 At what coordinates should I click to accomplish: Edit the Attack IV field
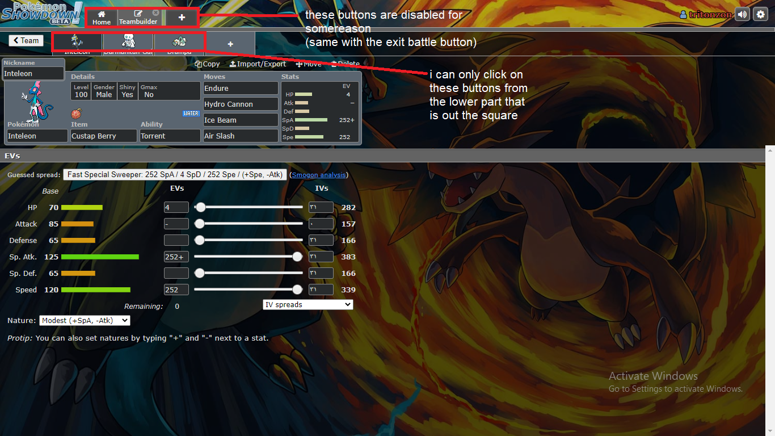pos(321,224)
